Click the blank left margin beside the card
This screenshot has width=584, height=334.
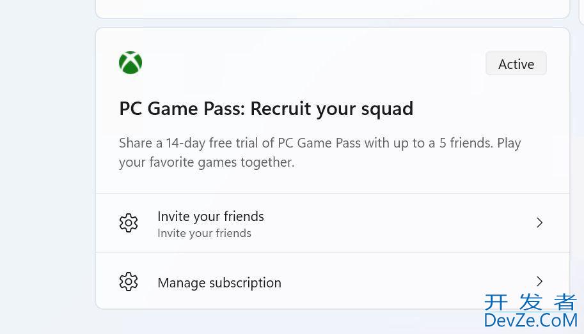pos(47,167)
